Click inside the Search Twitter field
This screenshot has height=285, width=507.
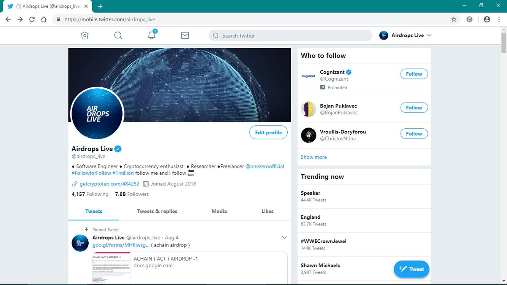[x=290, y=35]
